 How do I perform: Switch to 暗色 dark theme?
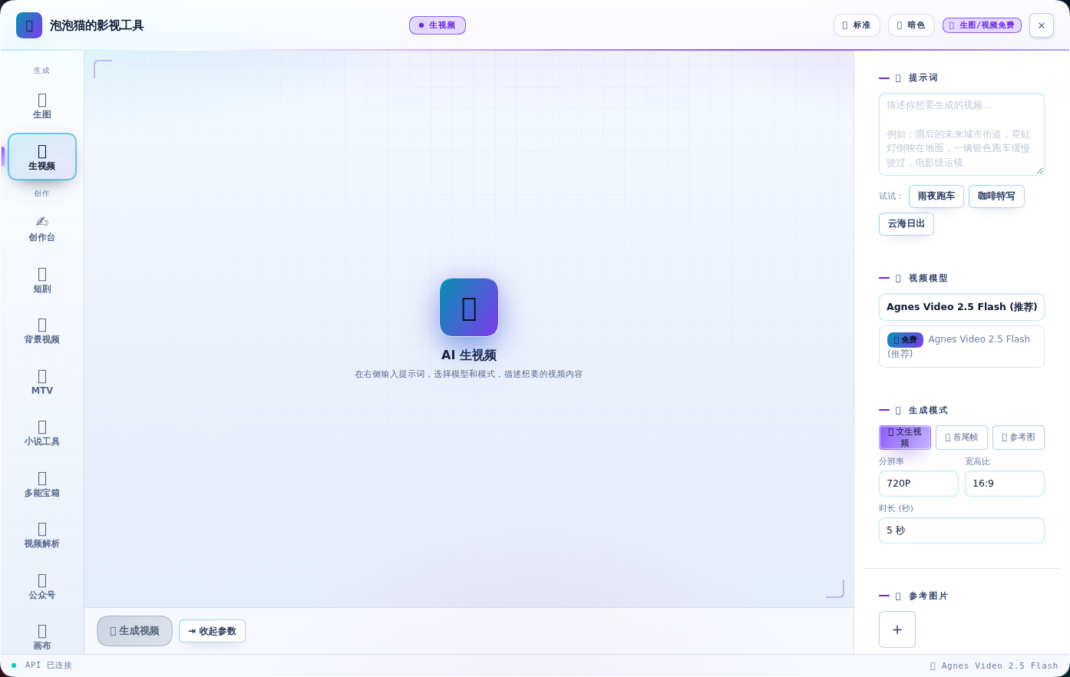[911, 25]
